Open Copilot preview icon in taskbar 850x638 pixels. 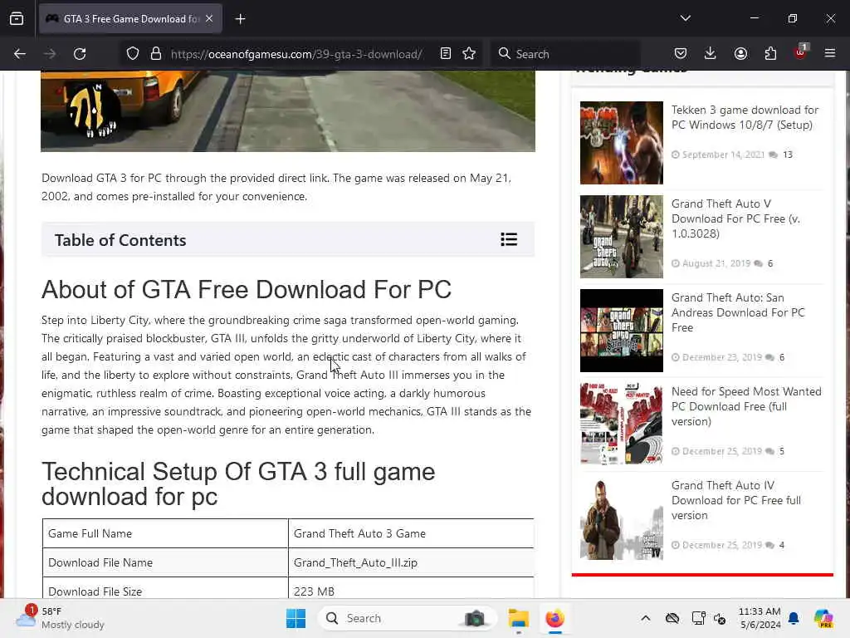[823, 618]
